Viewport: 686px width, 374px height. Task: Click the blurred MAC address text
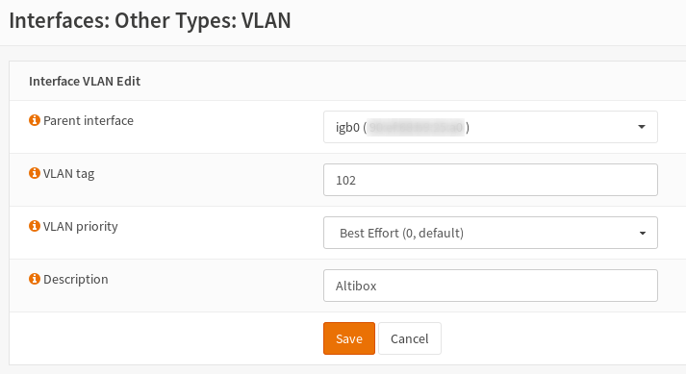(x=416, y=127)
